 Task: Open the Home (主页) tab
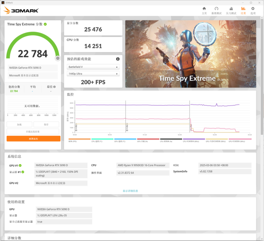pyautogui.click(x=204, y=11)
